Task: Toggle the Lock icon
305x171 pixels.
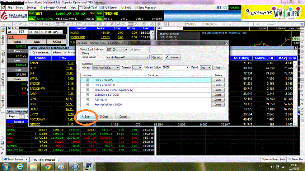Action: (126, 8)
